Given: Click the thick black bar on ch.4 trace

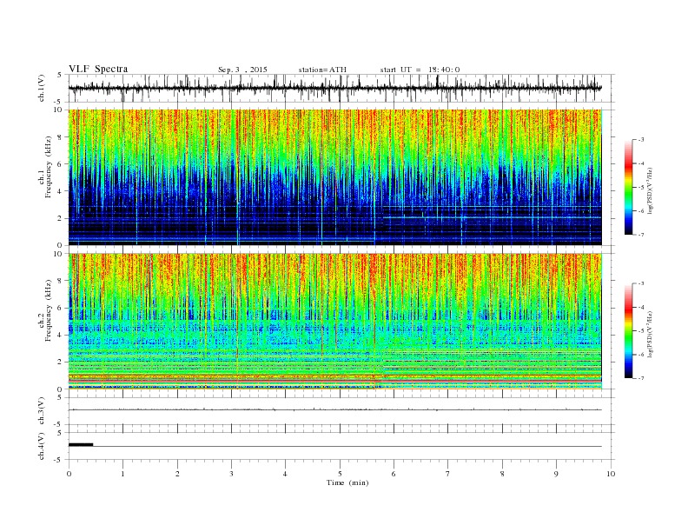Looking at the screenshot, I should coord(81,445).
